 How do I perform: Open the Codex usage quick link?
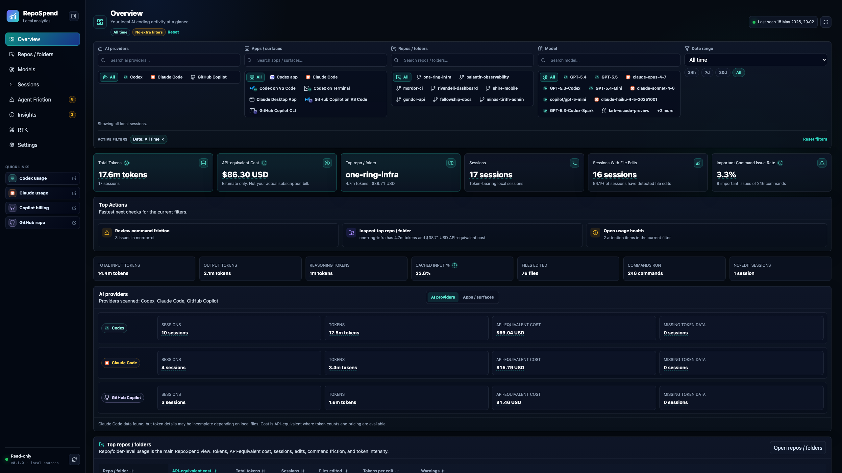pyautogui.click(x=42, y=178)
